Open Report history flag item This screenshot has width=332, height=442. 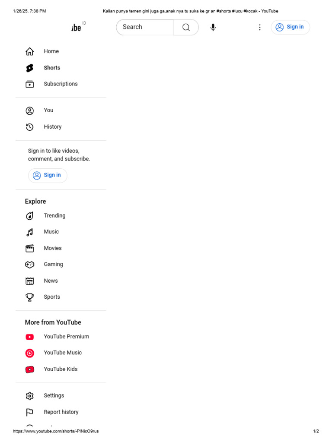click(x=61, y=412)
